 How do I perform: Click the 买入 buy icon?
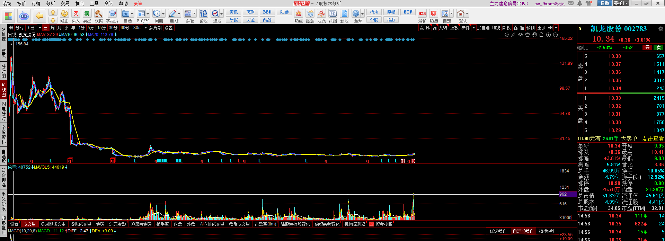point(76,16)
